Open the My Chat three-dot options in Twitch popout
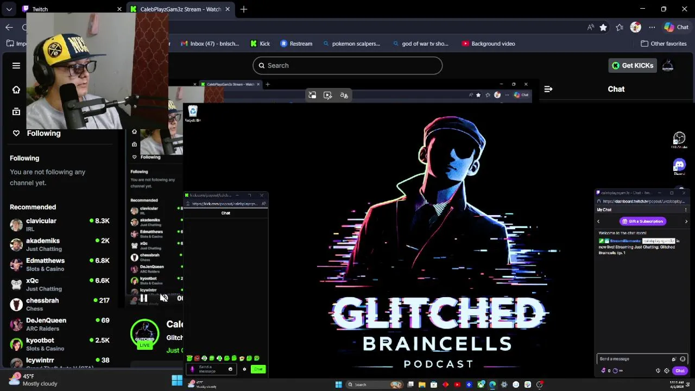Viewport: 695px width, 391px height. [686, 210]
